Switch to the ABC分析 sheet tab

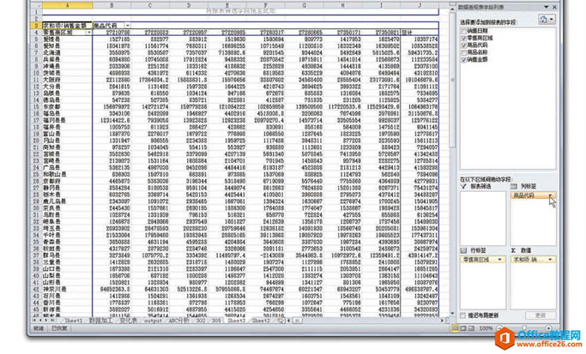point(178,321)
